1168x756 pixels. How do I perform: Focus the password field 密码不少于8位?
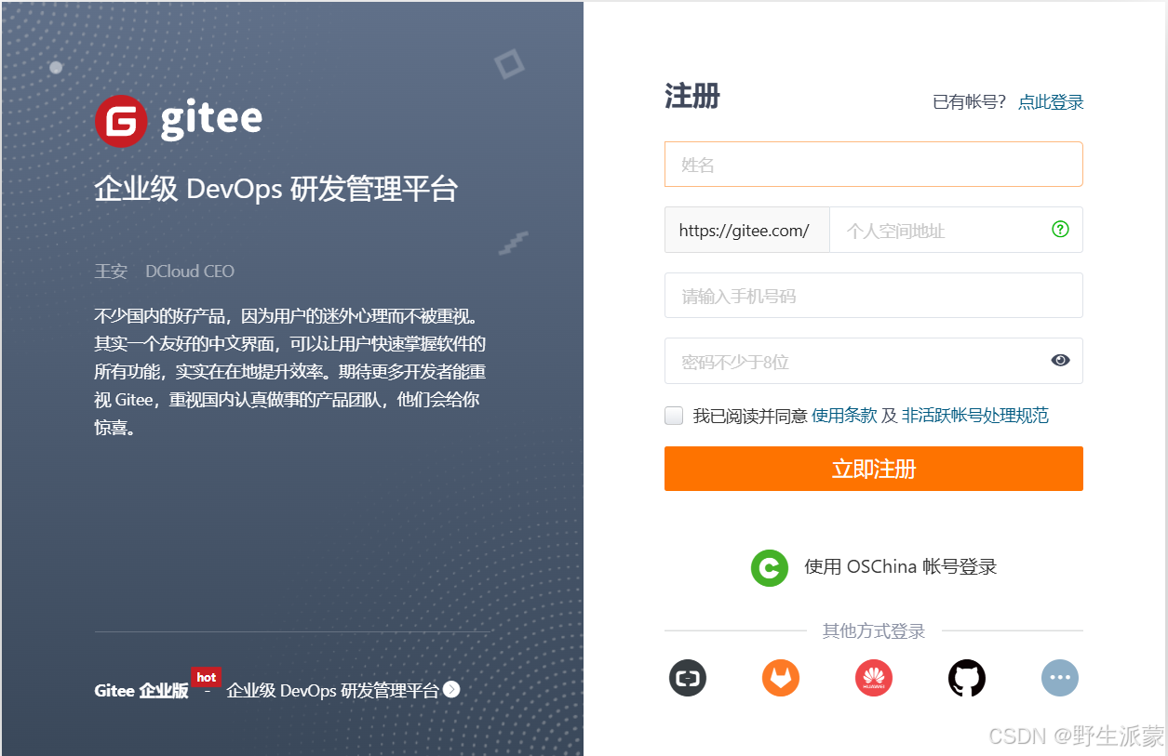(874, 361)
